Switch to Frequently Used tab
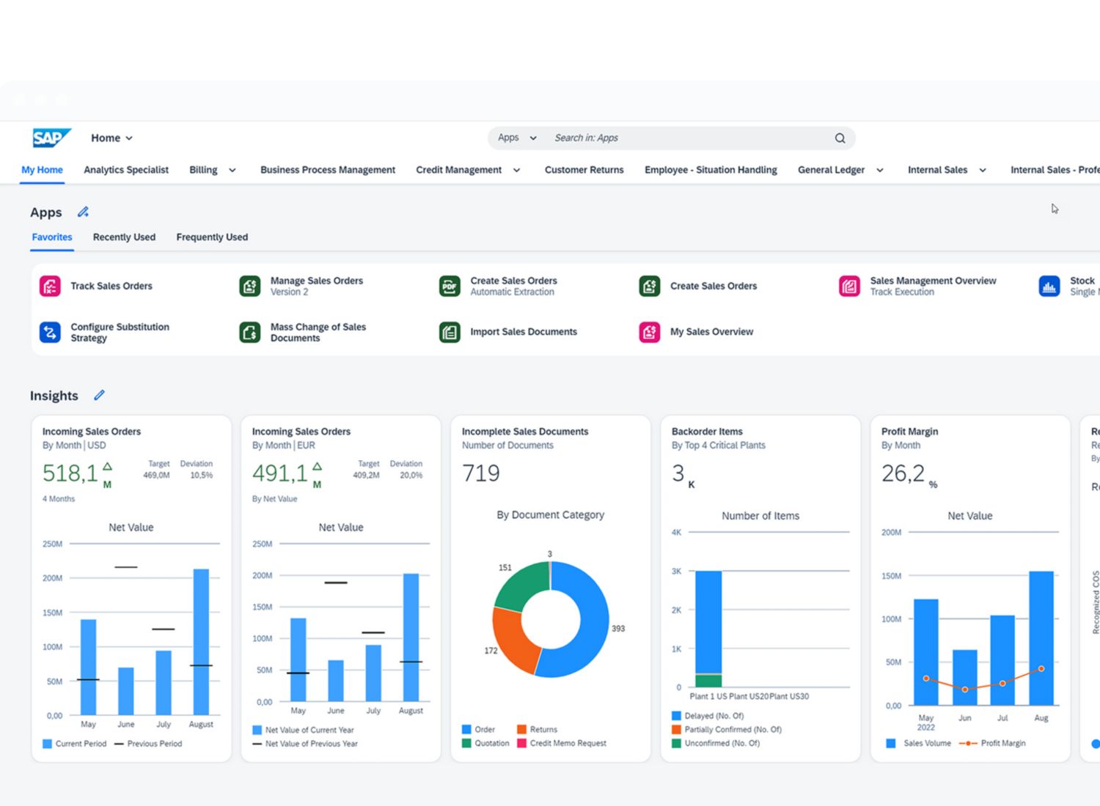Image resolution: width=1100 pixels, height=806 pixels. (x=212, y=237)
